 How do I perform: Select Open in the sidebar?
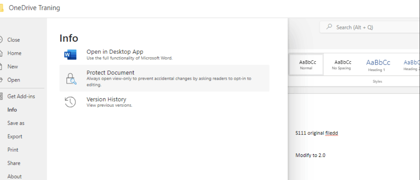coord(14,80)
